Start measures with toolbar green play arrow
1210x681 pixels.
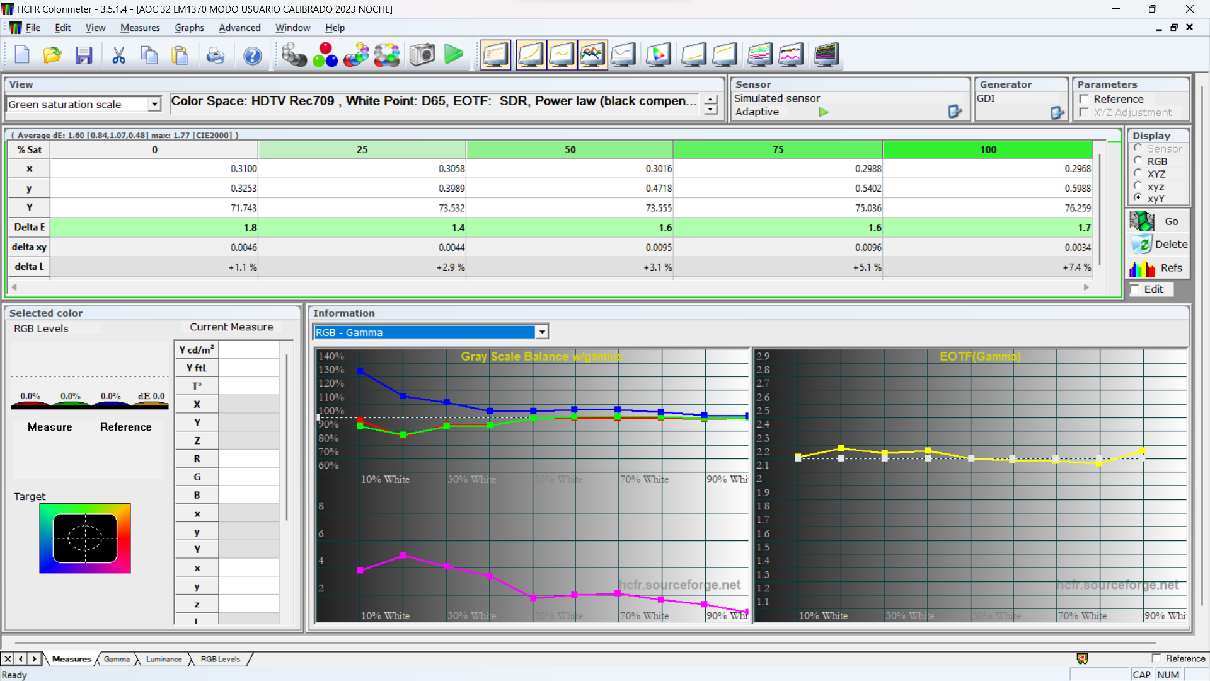[x=453, y=55]
